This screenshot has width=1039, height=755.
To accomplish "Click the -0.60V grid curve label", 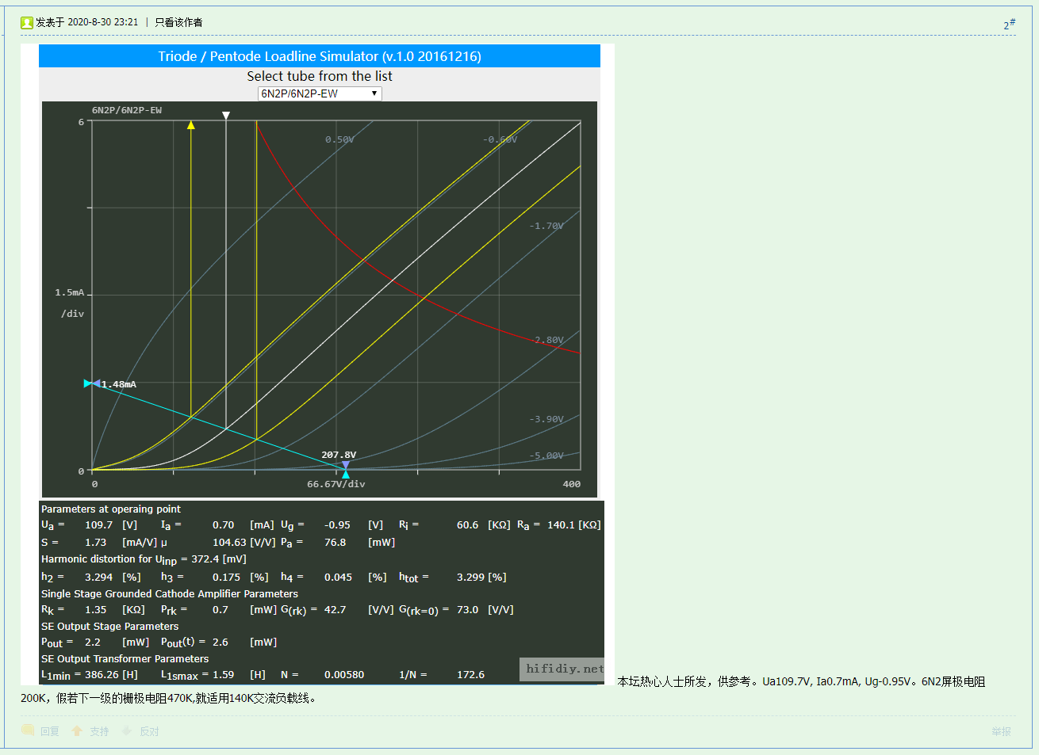I will click(500, 139).
